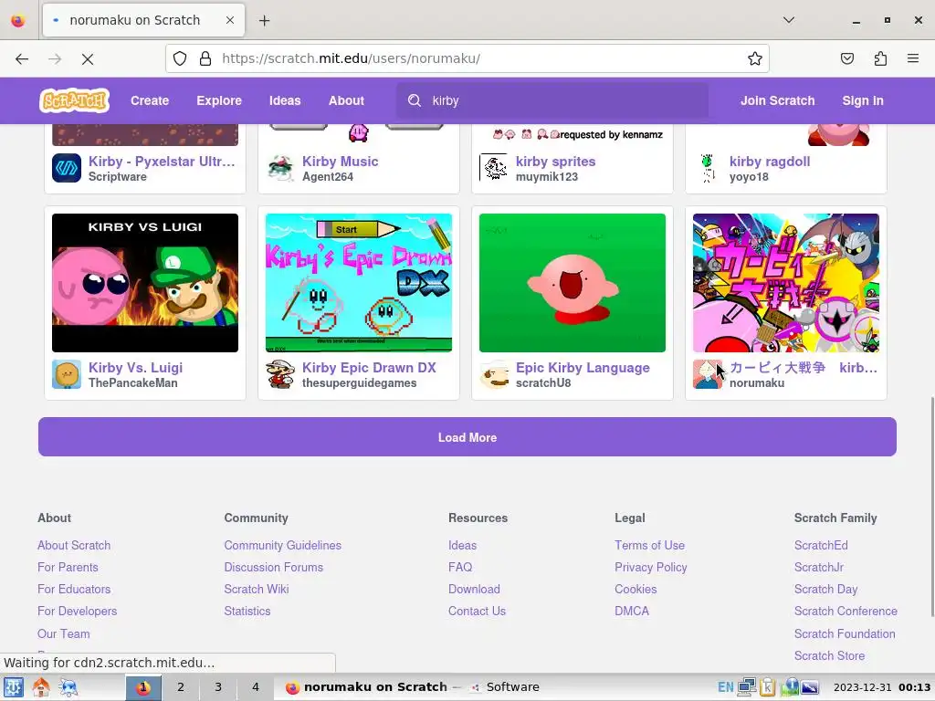Click the browser forward arrow
935x701 pixels.
tap(55, 58)
